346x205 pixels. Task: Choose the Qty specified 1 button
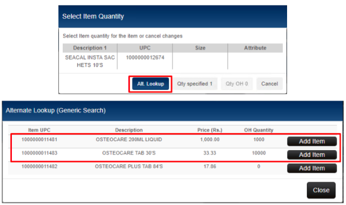[x=195, y=84]
